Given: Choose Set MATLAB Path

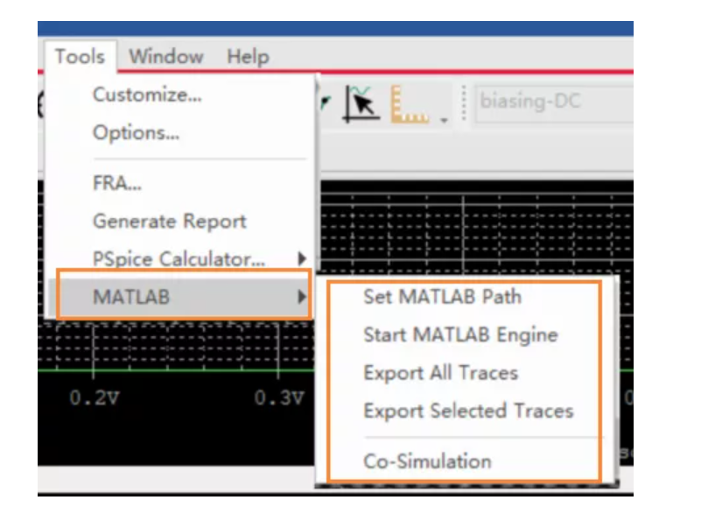Looking at the screenshot, I should click(443, 297).
